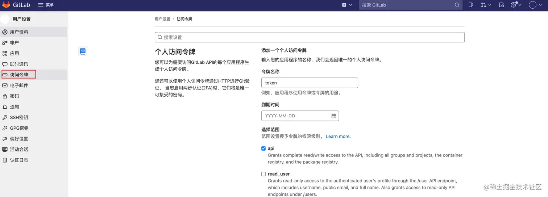
Task: Click the 偏好设置 sliders icon
Action: [x=5, y=139]
